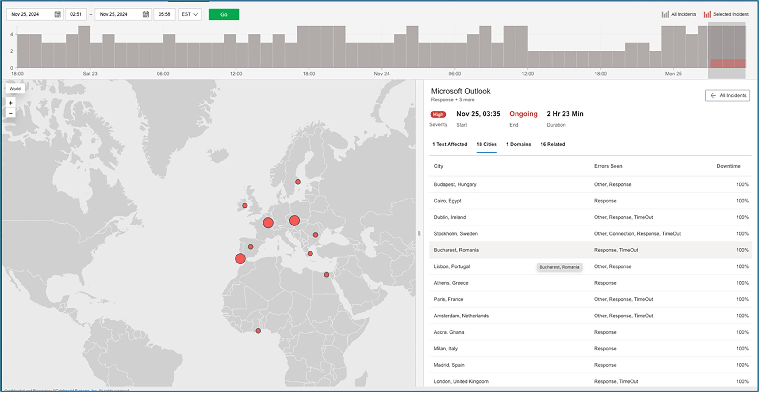Screen dimensions: 759x393
Task: Open the start date calendar picker icon
Action: tap(57, 14)
